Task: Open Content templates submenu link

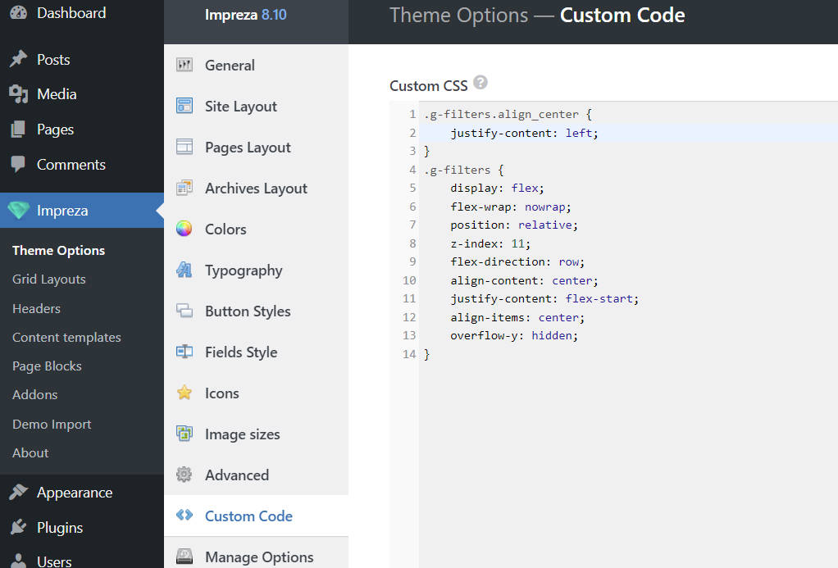Action: pyautogui.click(x=66, y=337)
